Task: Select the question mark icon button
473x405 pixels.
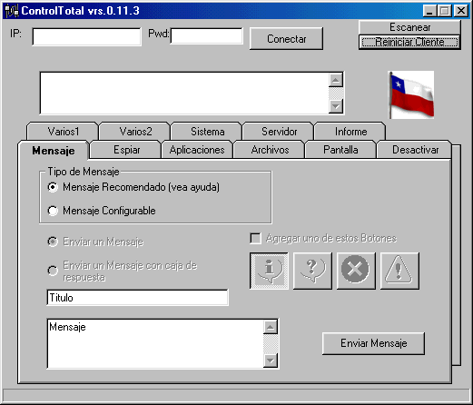Action: (312, 271)
